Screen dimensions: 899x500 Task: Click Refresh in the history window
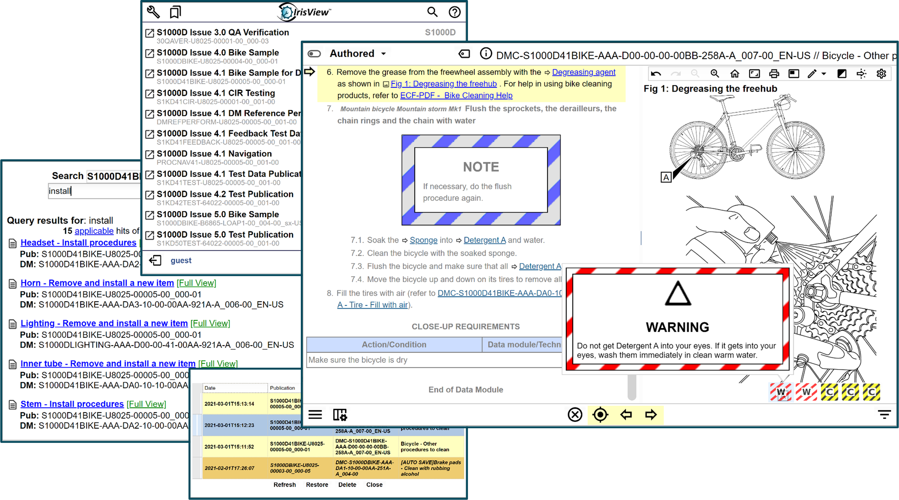tap(285, 485)
